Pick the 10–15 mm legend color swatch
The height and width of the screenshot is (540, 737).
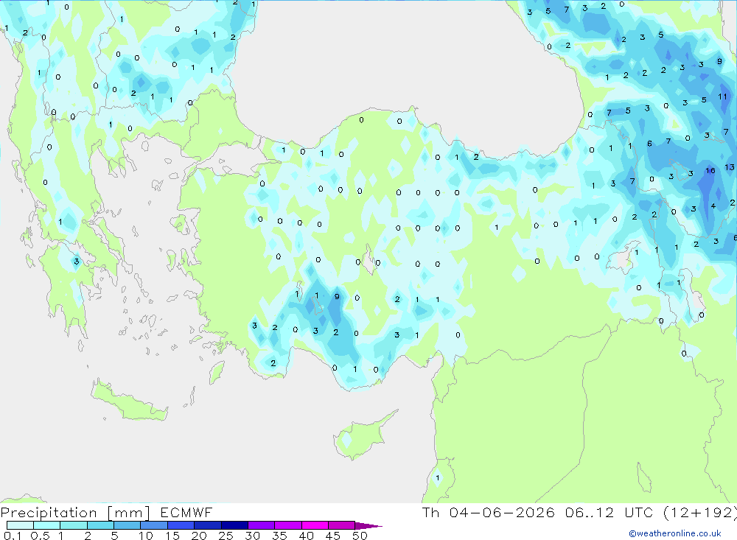point(154,525)
